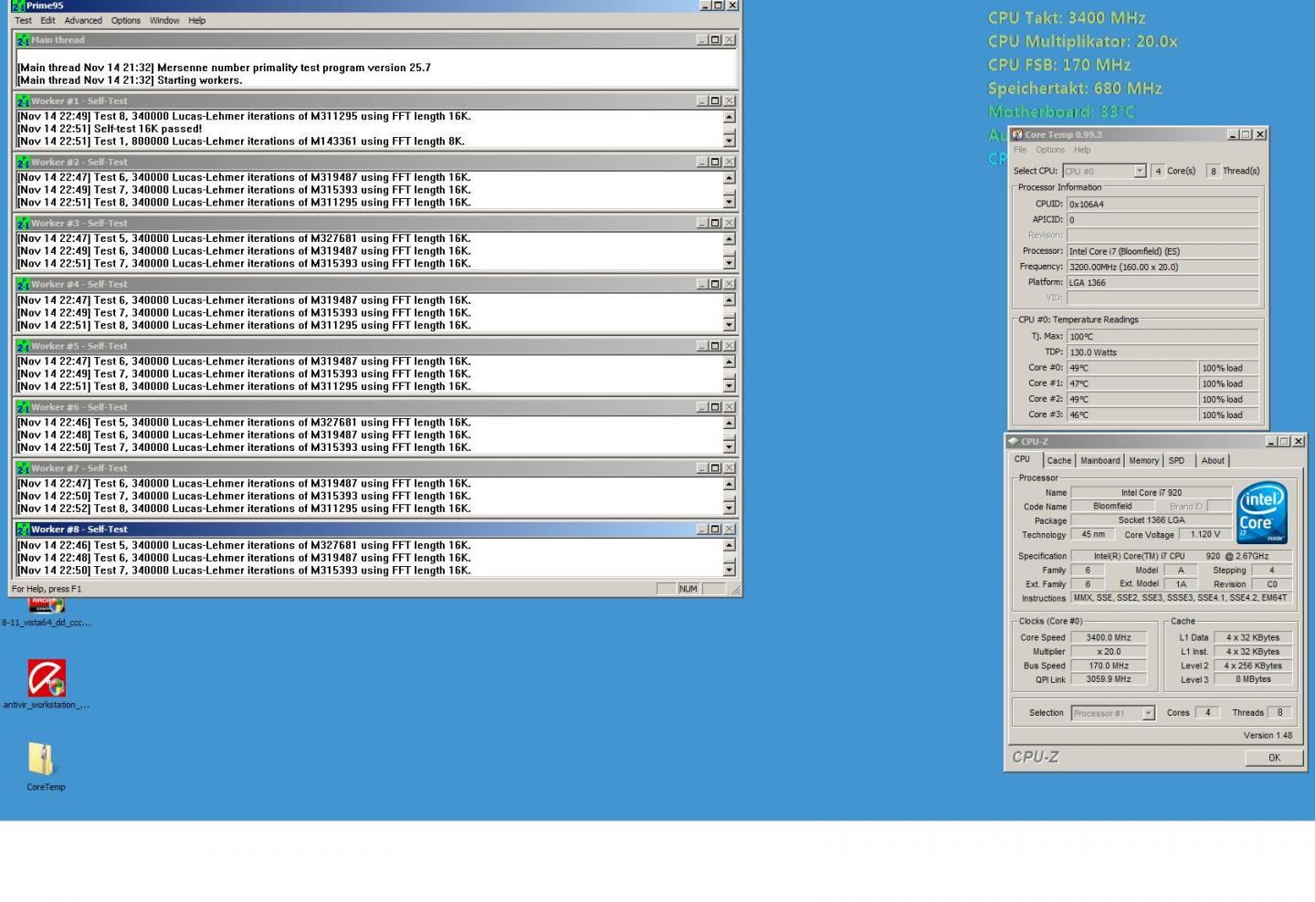The image size is (1315, 902).
Task: Switch to the Memory tab in CPU-Z
Action: pos(1143,461)
